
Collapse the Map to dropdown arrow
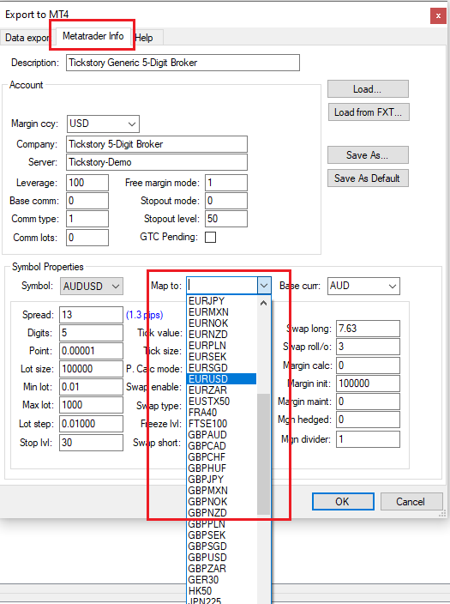pyautogui.click(x=264, y=286)
